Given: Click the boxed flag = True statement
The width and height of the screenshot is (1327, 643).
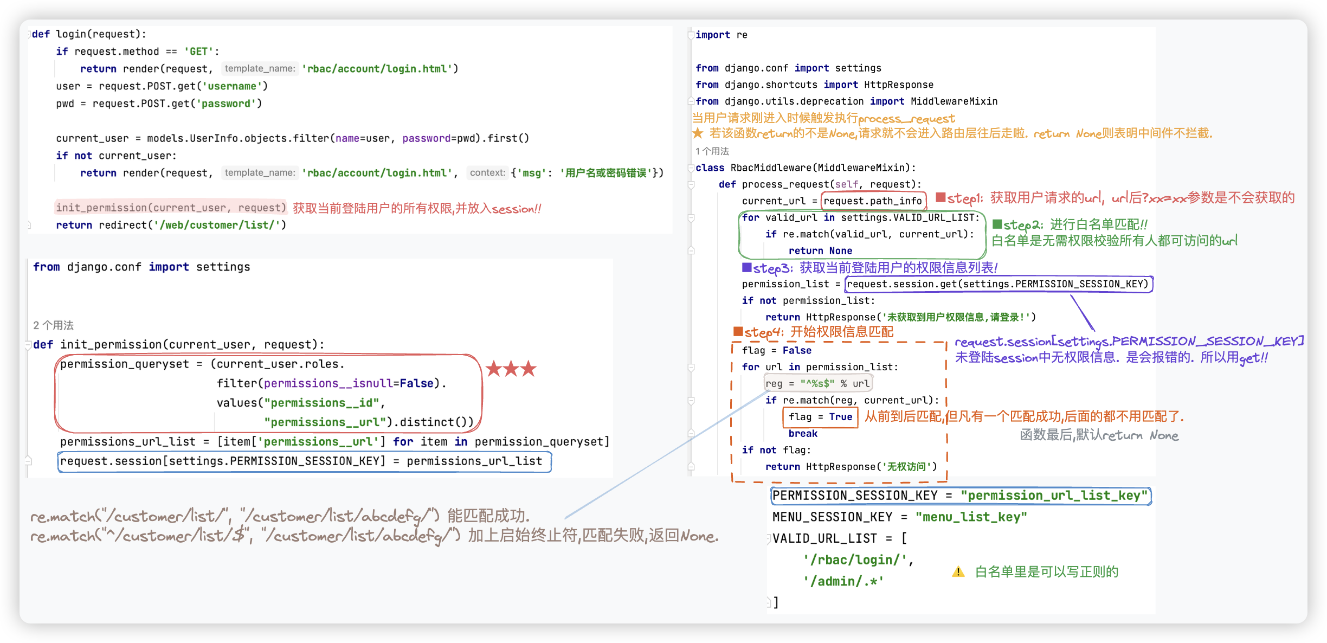Looking at the screenshot, I should click(820, 417).
